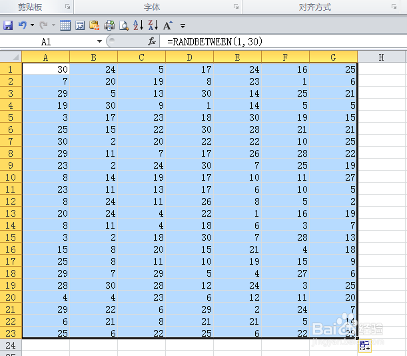
Task: Click cell A21 containing 29
Action: point(46,309)
